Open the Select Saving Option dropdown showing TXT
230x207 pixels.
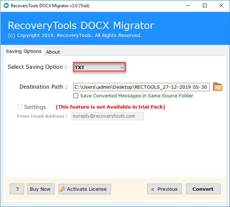[99, 67]
